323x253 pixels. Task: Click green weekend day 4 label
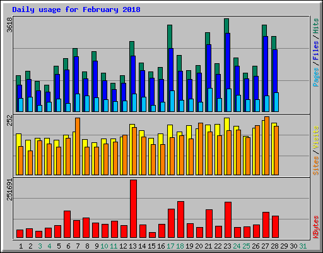[49, 246]
